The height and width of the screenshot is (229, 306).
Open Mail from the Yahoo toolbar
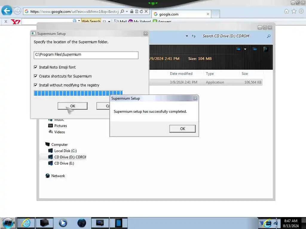point(120,21)
